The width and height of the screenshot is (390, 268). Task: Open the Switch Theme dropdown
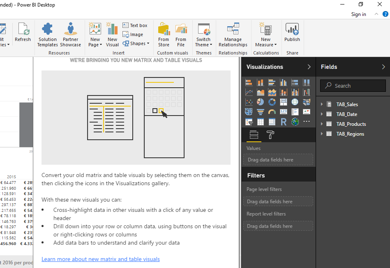pyautogui.click(x=203, y=45)
